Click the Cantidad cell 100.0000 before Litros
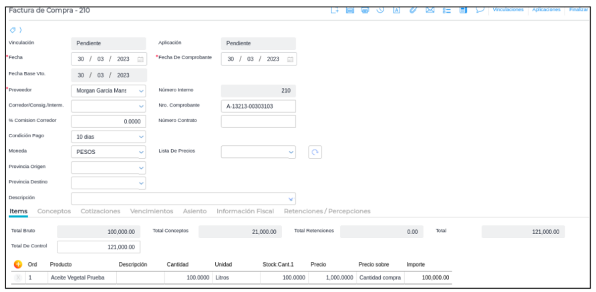The image size is (596, 292). tap(188, 277)
